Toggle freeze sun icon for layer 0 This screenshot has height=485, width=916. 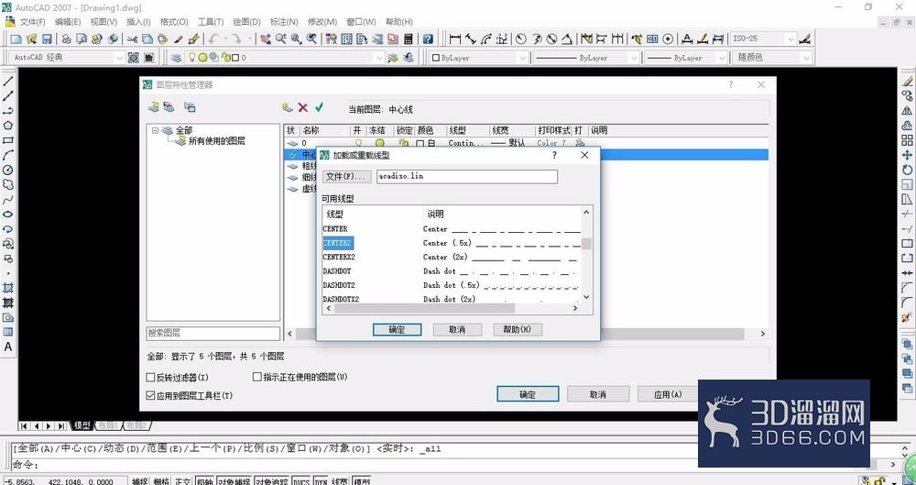380,143
